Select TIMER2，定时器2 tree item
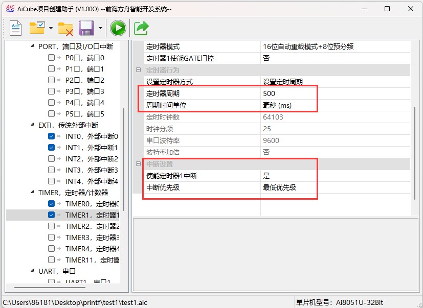Image resolution: width=423 pixels, height=308 pixels. point(92,226)
